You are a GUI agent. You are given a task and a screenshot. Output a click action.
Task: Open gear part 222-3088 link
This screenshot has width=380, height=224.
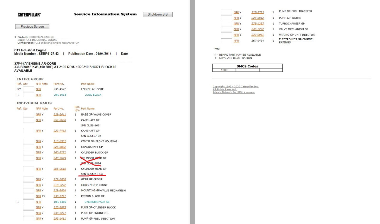pos(60,179)
